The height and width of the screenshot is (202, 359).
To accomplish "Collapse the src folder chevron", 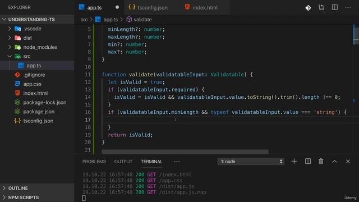I will (x=10, y=56).
